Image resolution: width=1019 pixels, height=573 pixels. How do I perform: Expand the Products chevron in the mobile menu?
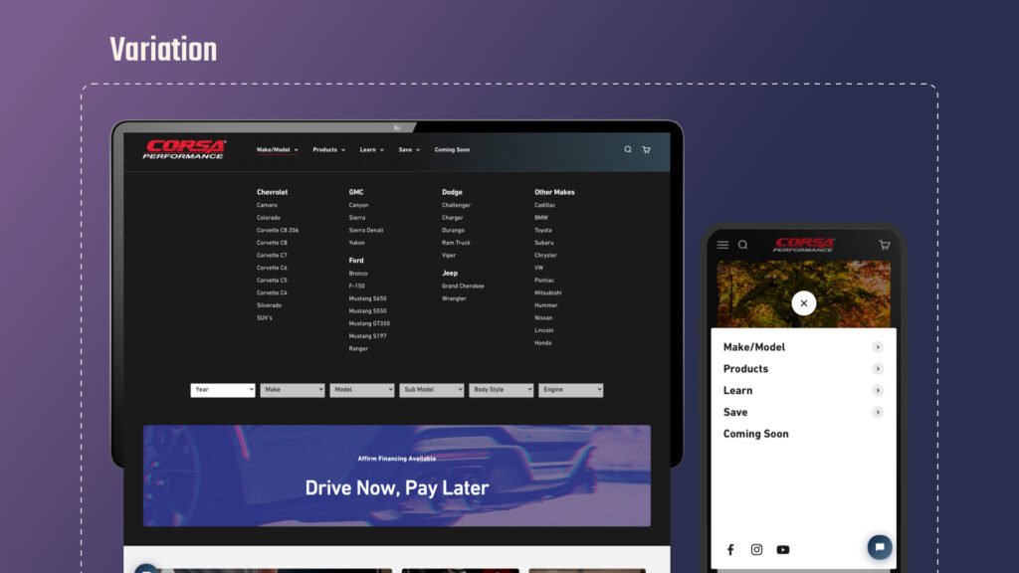pos(878,369)
